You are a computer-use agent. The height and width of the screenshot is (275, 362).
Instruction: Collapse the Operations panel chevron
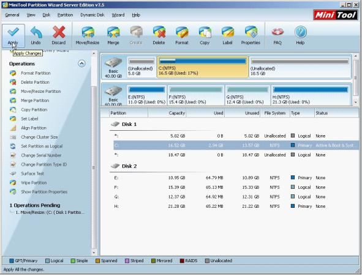point(81,64)
